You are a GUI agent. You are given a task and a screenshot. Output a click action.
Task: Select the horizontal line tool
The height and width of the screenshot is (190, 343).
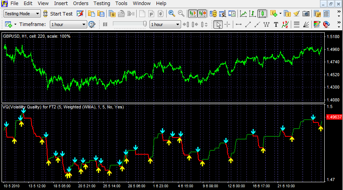238,24
